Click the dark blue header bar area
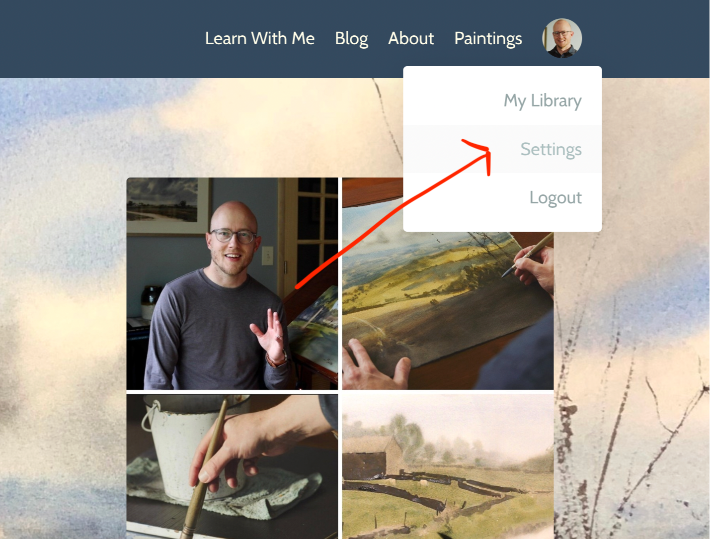The width and height of the screenshot is (710, 539). point(99,39)
